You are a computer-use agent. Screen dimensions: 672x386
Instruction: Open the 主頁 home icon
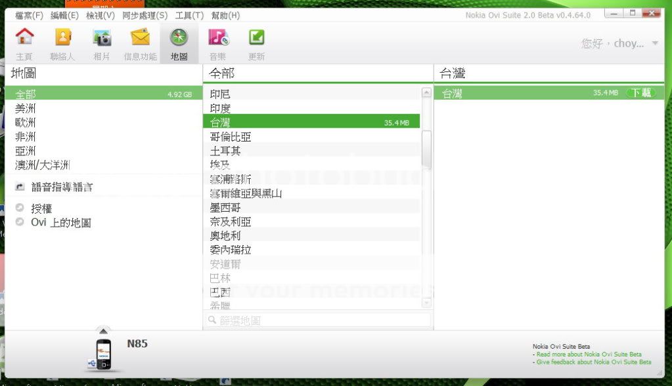pyautogui.click(x=24, y=37)
